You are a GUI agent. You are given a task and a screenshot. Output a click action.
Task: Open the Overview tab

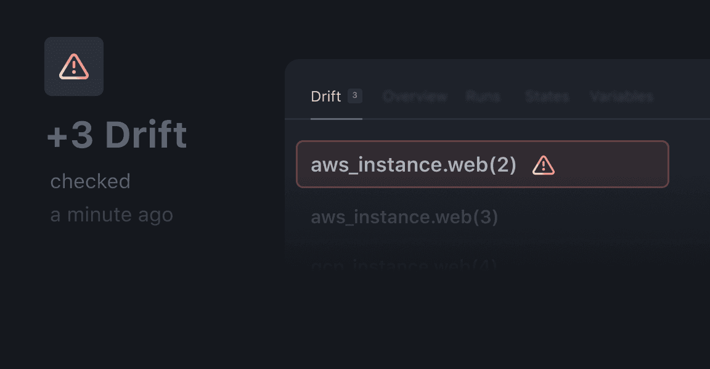[x=415, y=97]
